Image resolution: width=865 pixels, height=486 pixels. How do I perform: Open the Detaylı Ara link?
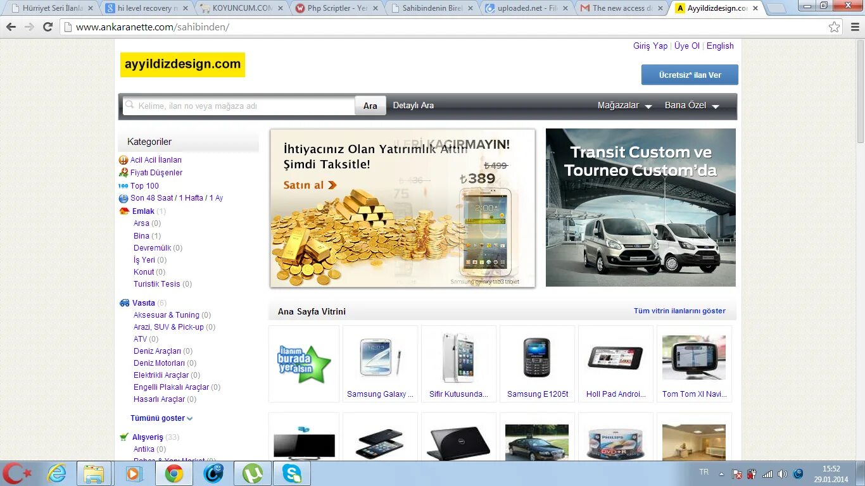[x=414, y=106]
